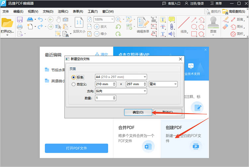
Task: Expand the Undo history dropdown arrow
Action: (45, 20)
